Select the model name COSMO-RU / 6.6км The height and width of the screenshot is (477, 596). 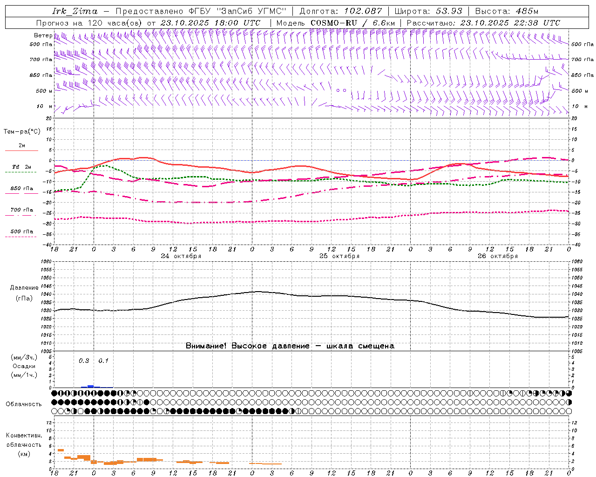(x=352, y=23)
